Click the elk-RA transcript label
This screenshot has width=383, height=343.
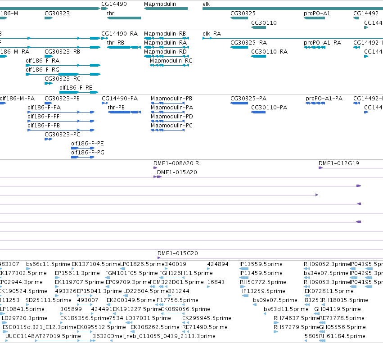212,33
